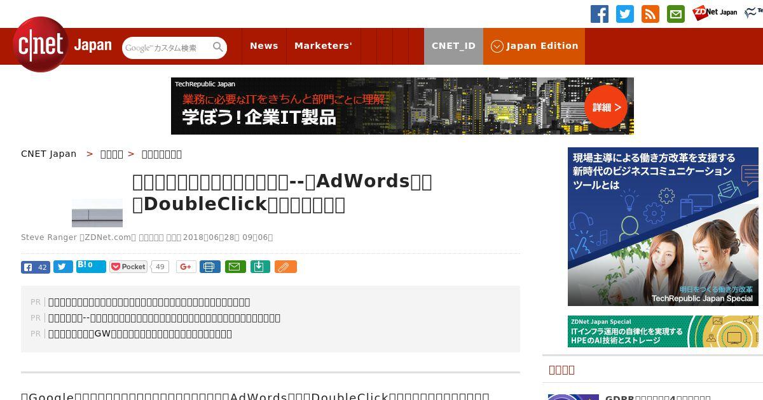The image size is (763, 400).
Task: Open the TechRepublic Japan Special sidebar ad
Action: click(x=663, y=227)
